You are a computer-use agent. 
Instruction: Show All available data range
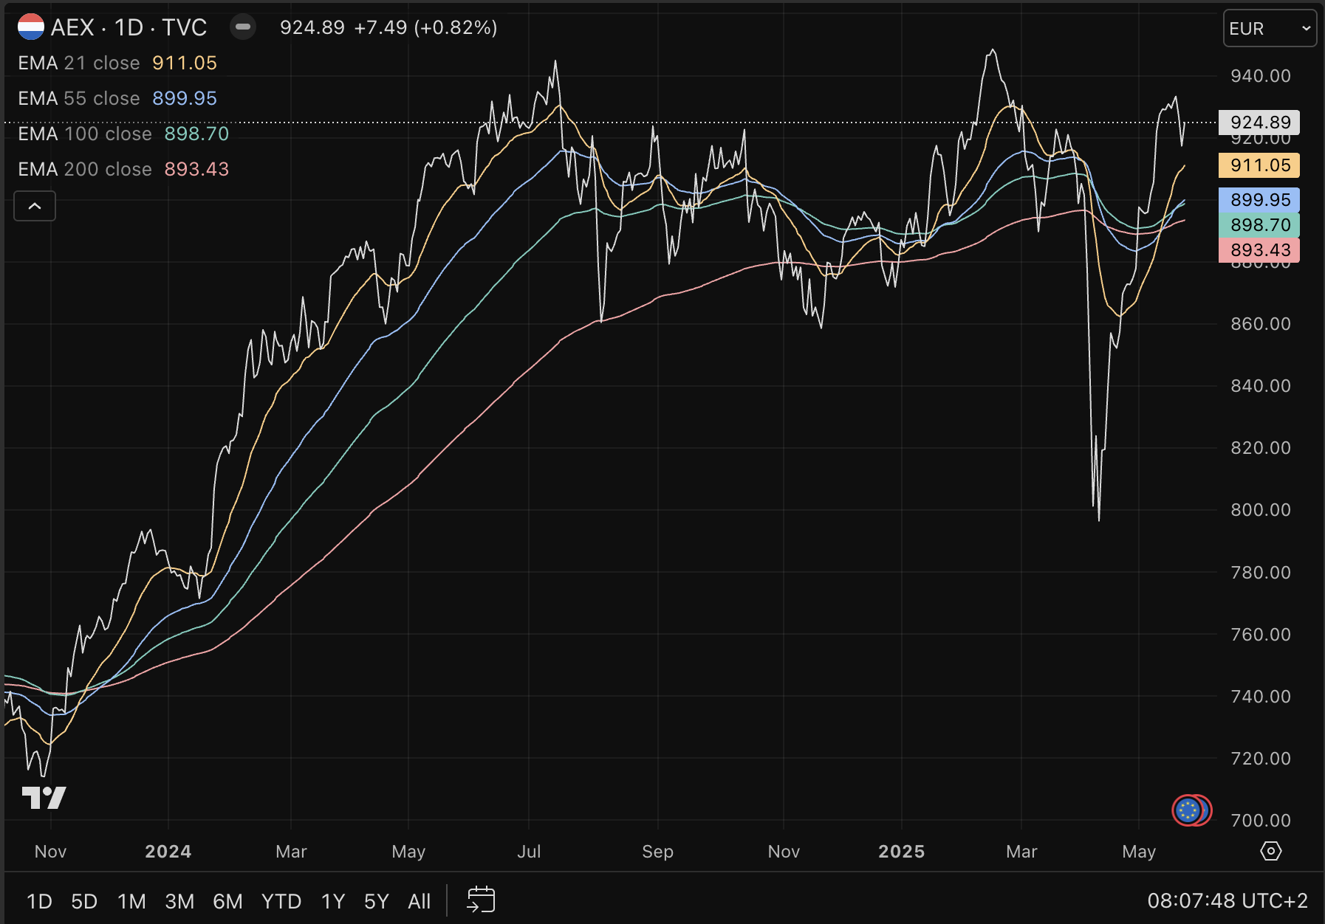click(x=419, y=901)
